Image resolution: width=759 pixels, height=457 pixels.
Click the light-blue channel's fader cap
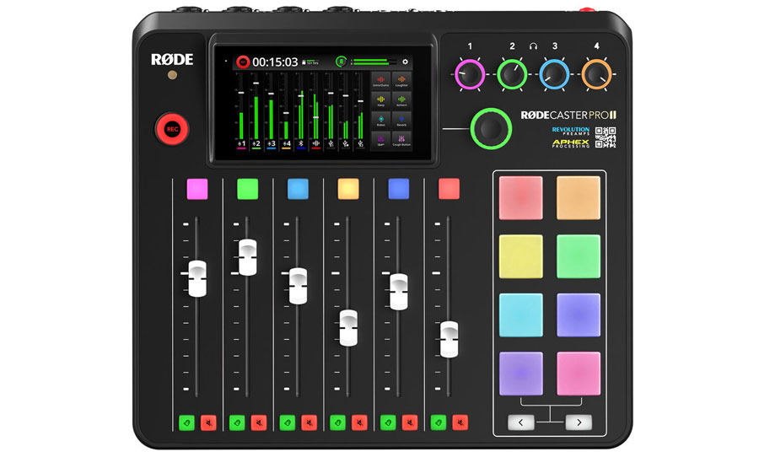tap(298, 286)
